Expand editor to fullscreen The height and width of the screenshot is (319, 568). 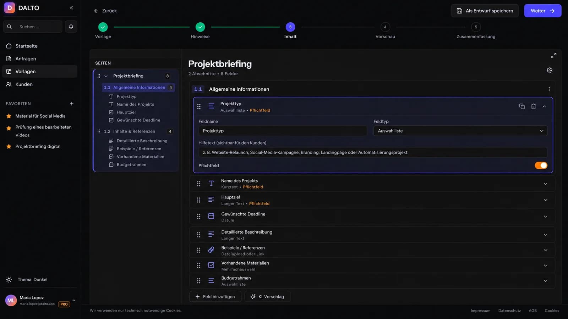tap(554, 56)
